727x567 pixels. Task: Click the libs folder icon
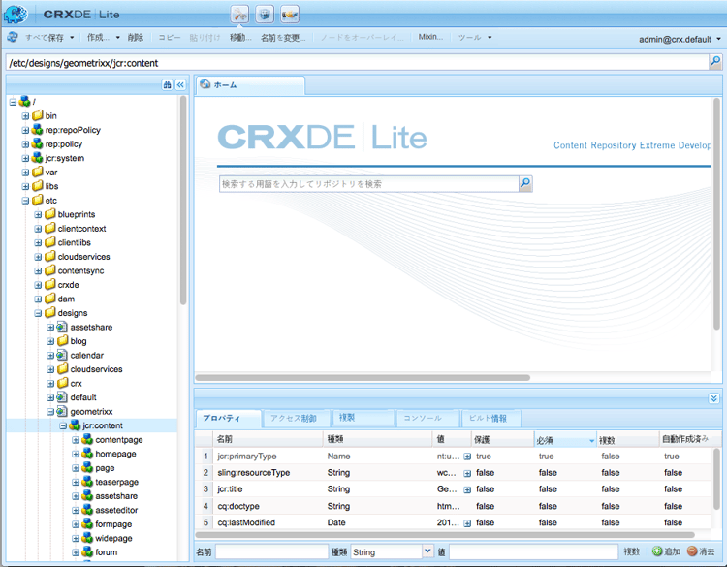click(38, 186)
